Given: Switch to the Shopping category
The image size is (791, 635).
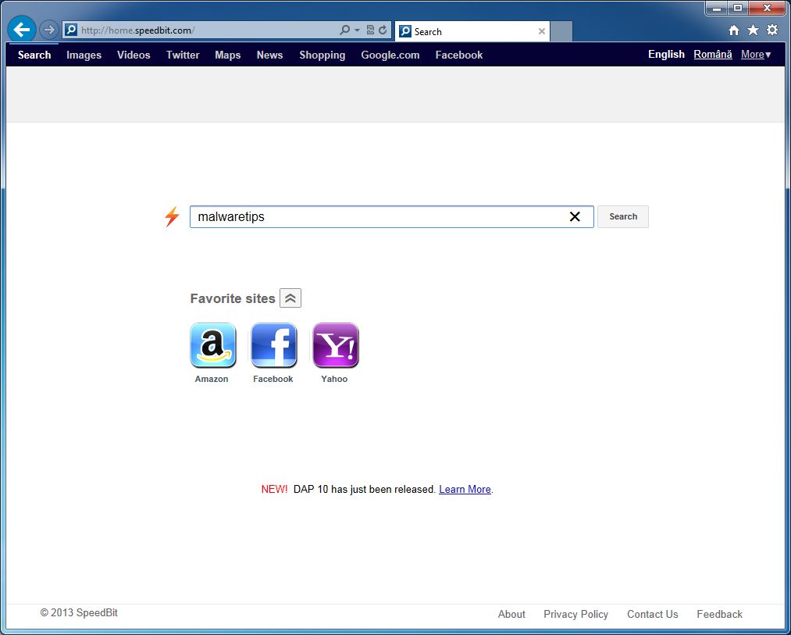Looking at the screenshot, I should pyautogui.click(x=322, y=55).
